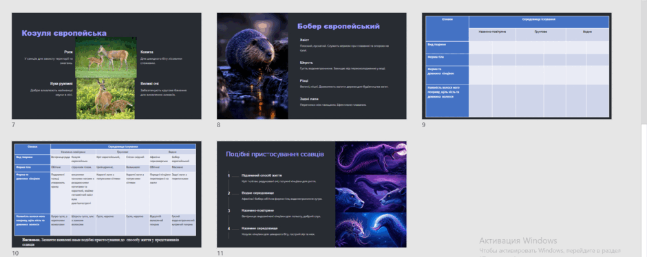Screen dimensions: 647x257
Task: Click the upper deer photo on slide 7
Action: point(106,58)
